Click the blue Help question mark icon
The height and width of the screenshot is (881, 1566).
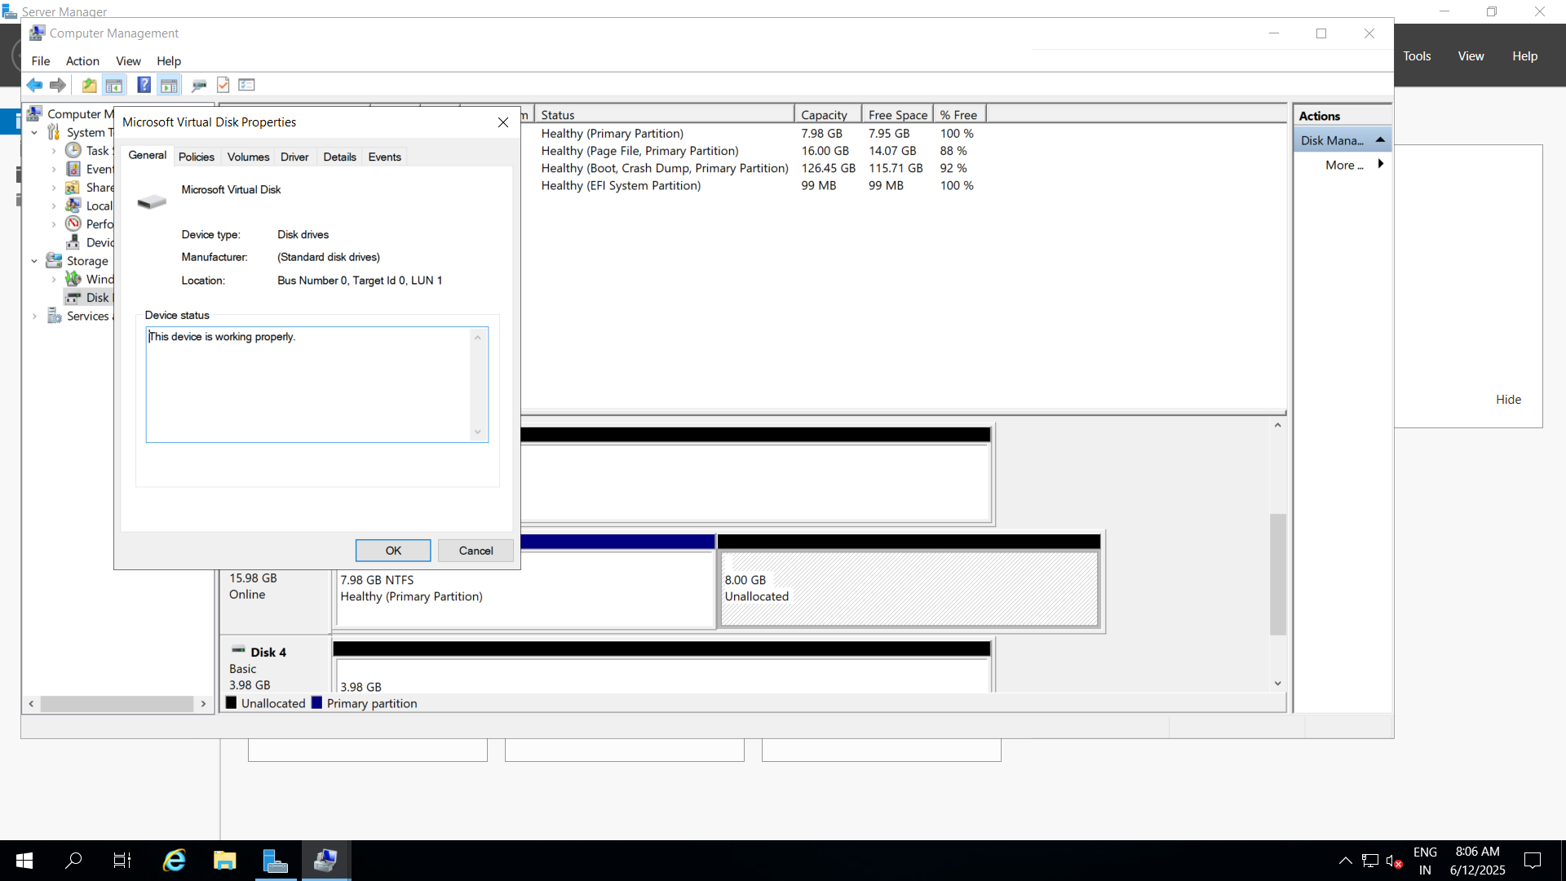(x=144, y=85)
